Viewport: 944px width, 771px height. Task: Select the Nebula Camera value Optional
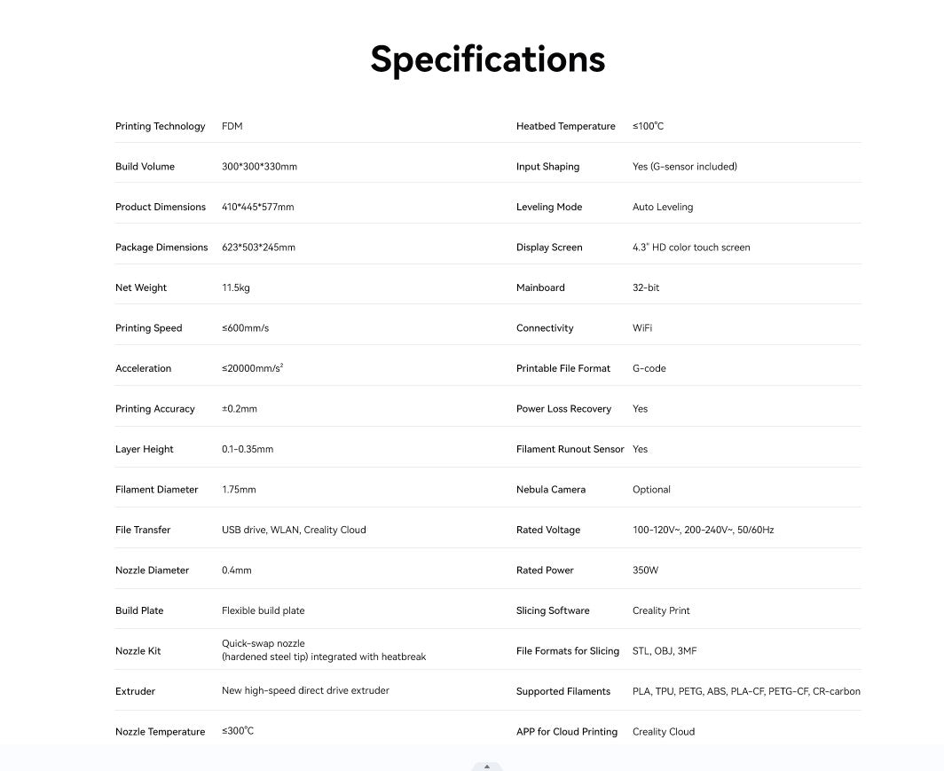coord(651,490)
